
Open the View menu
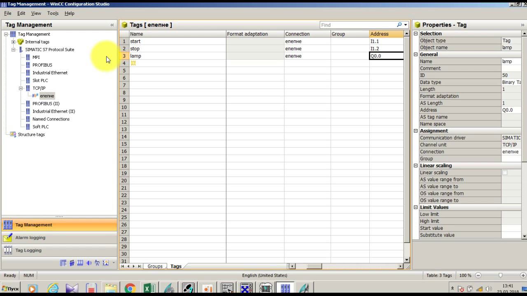[x=36, y=13]
